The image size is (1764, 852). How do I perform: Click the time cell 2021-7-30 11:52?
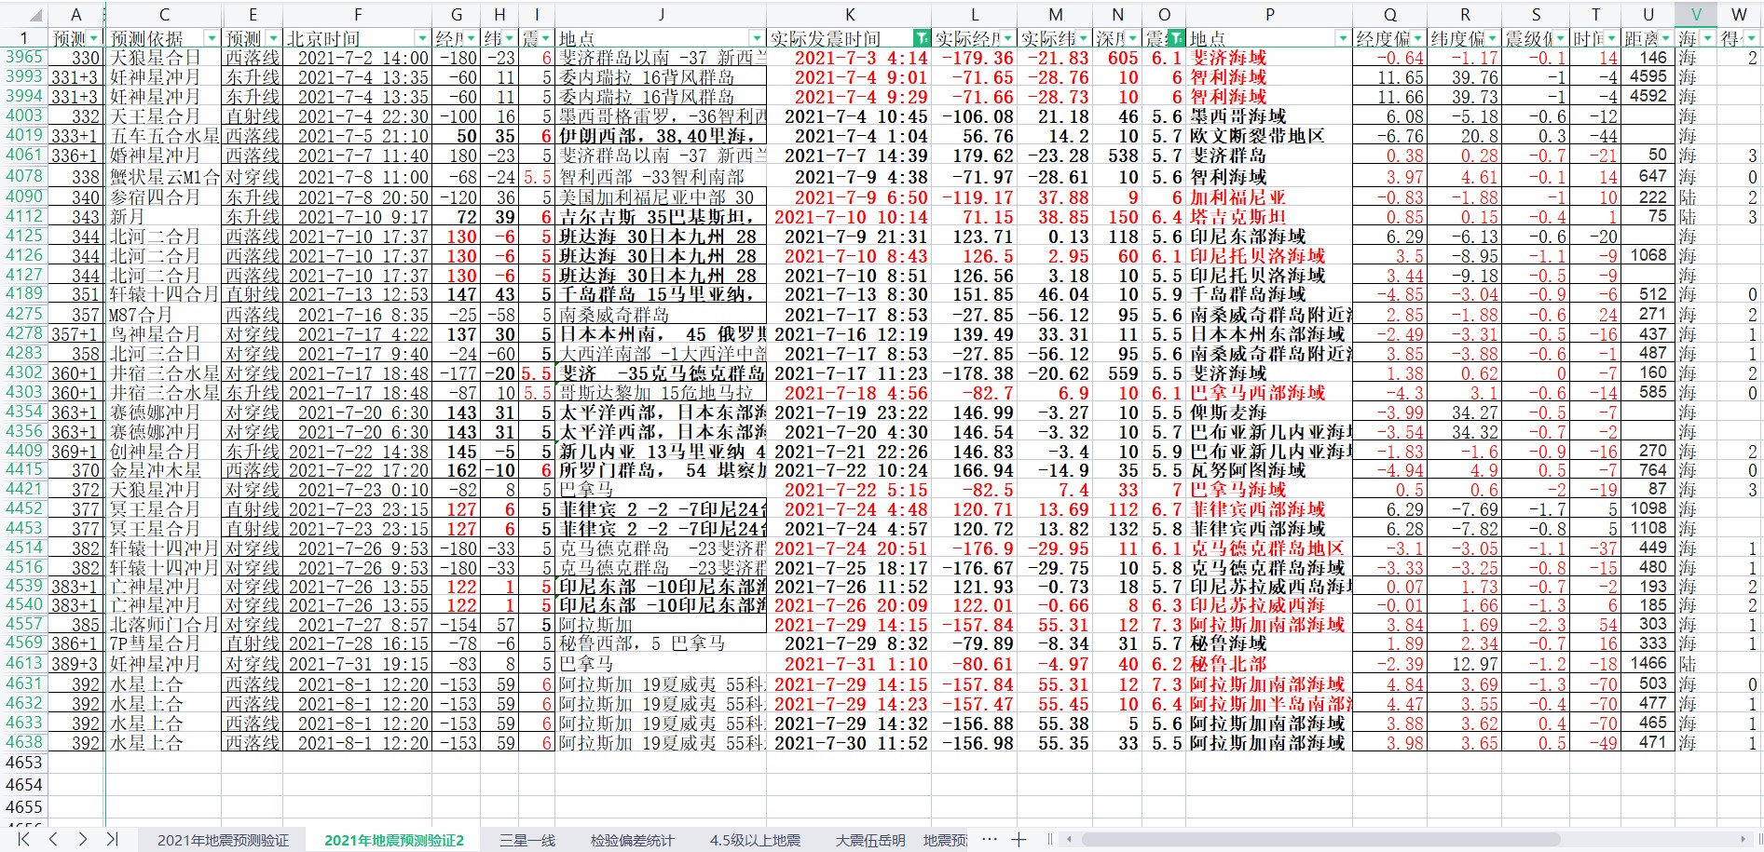(x=849, y=742)
